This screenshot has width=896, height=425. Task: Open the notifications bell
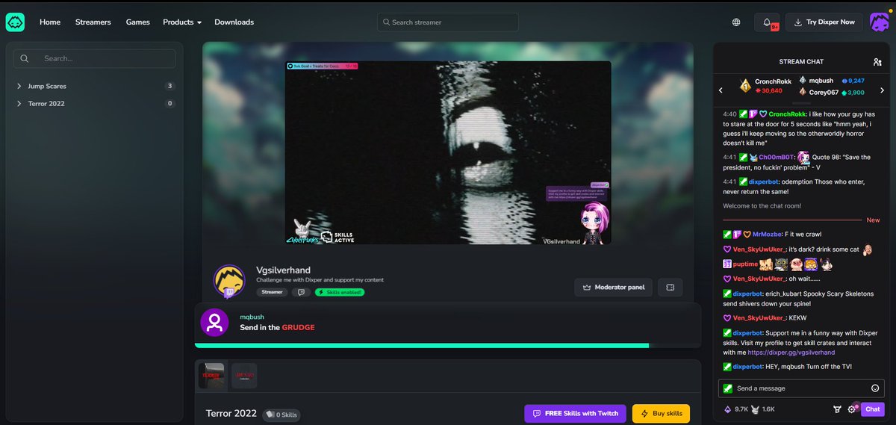(767, 22)
